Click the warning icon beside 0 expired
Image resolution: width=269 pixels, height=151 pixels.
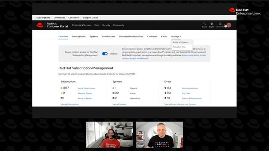(x=61, y=93)
